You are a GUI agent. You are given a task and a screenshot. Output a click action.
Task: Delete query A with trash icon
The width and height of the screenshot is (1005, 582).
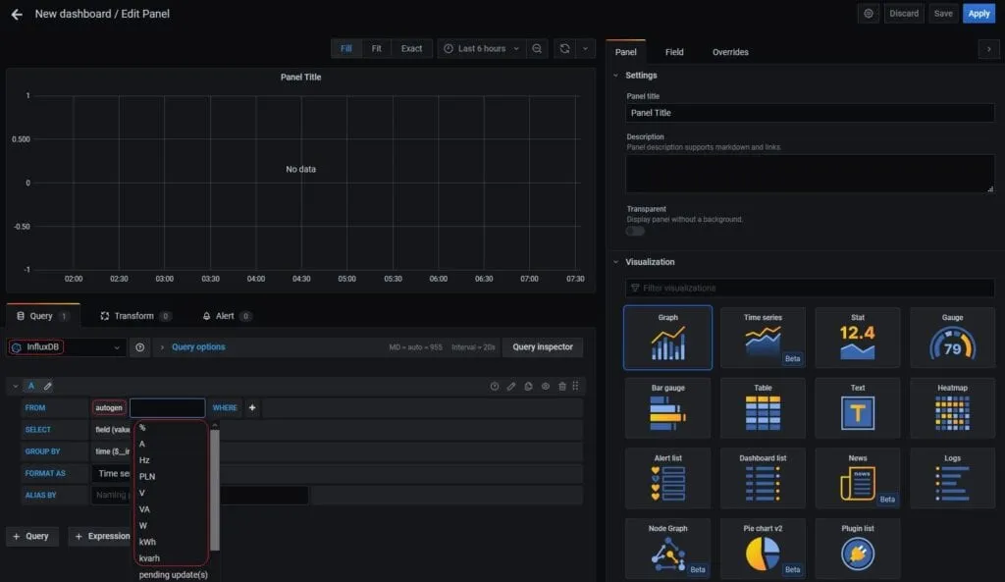[562, 387]
